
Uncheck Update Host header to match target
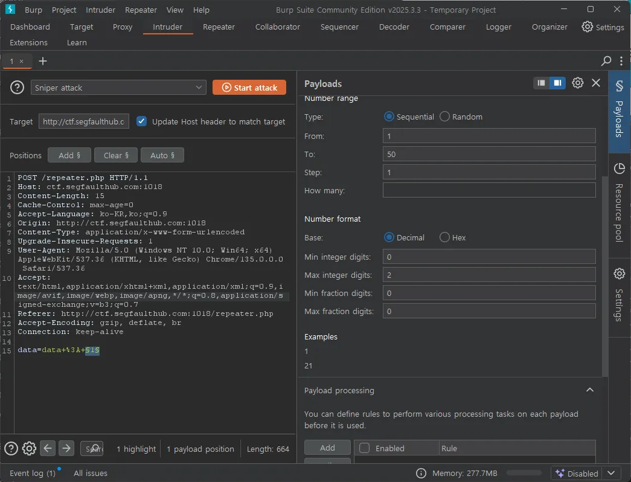142,121
